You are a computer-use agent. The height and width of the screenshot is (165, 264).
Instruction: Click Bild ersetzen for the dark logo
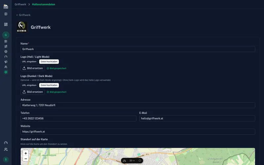pos(32,92)
